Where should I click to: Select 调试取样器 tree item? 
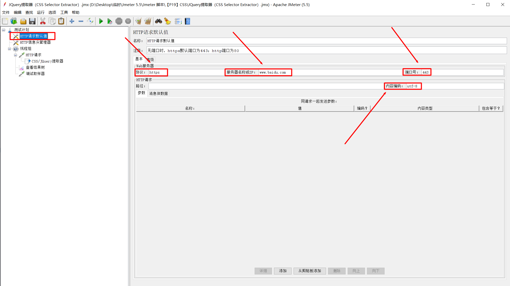click(x=35, y=74)
